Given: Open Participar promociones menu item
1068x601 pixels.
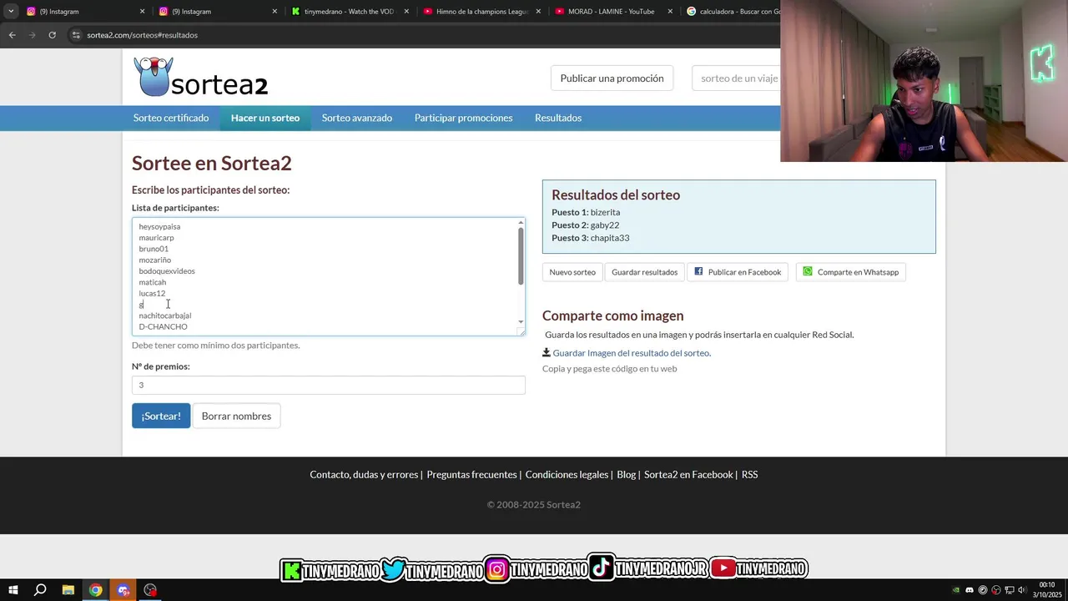Looking at the screenshot, I should coord(463,118).
